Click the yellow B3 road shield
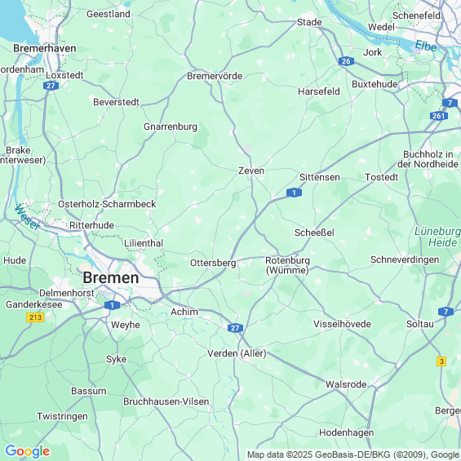 point(441,361)
